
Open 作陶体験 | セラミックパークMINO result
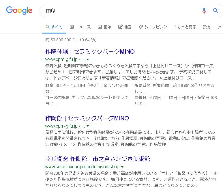click(x=90, y=51)
